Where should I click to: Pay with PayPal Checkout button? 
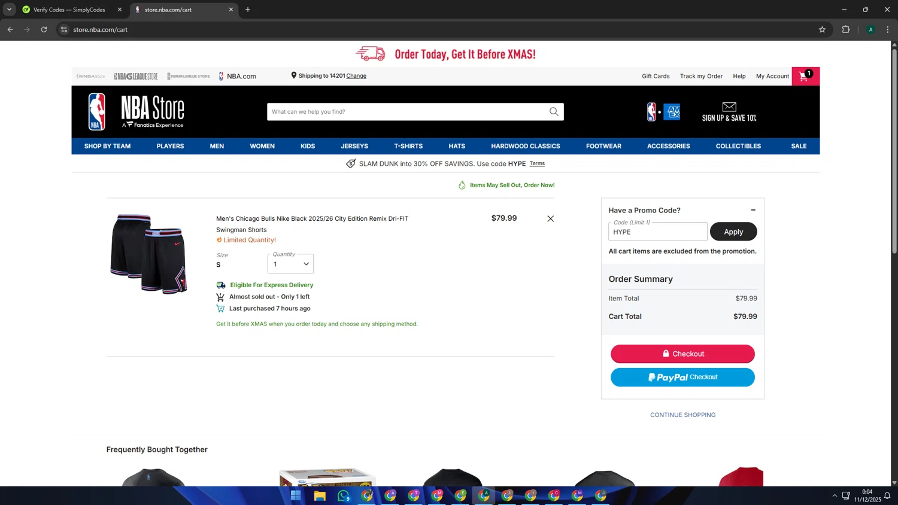coord(682,377)
